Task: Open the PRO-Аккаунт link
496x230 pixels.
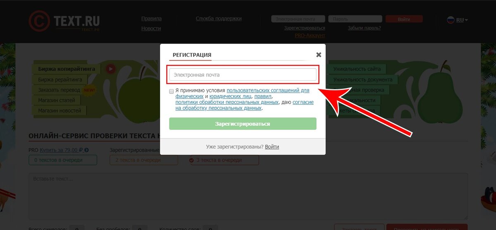Action: tap(310, 36)
